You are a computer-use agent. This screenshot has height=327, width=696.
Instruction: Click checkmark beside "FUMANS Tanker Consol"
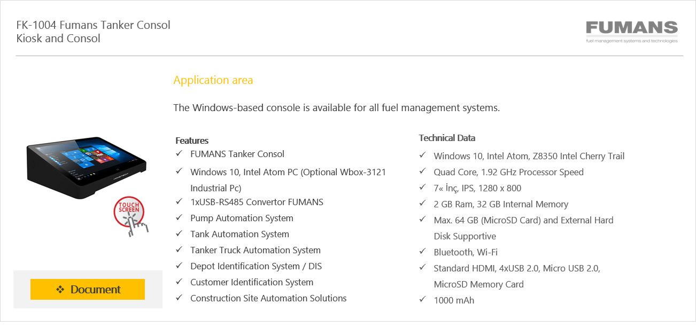tap(179, 154)
